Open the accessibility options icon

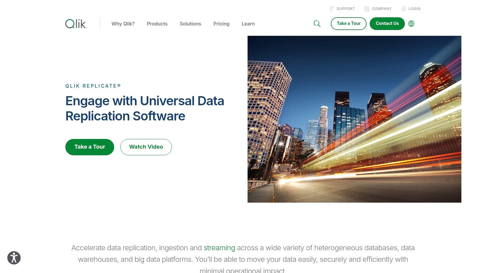[14, 258]
